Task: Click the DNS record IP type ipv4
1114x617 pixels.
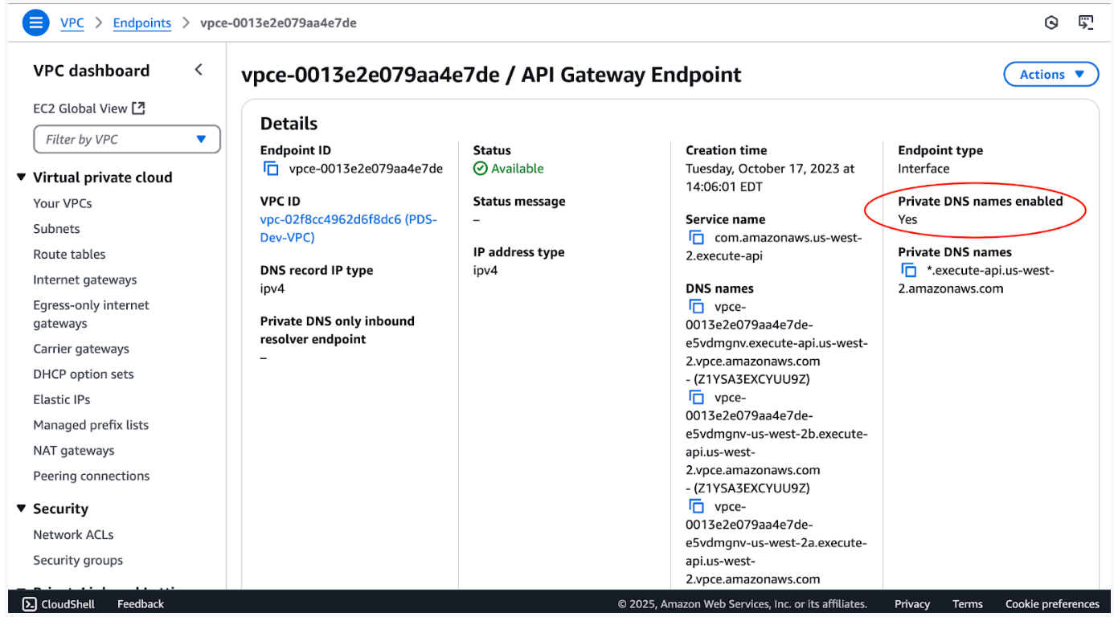Action: tap(272, 289)
